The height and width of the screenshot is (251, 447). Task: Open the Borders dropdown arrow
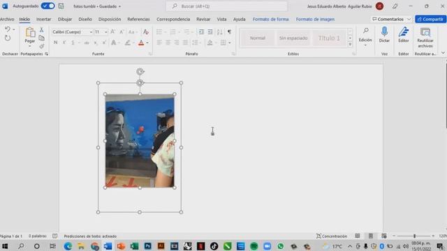click(x=230, y=43)
